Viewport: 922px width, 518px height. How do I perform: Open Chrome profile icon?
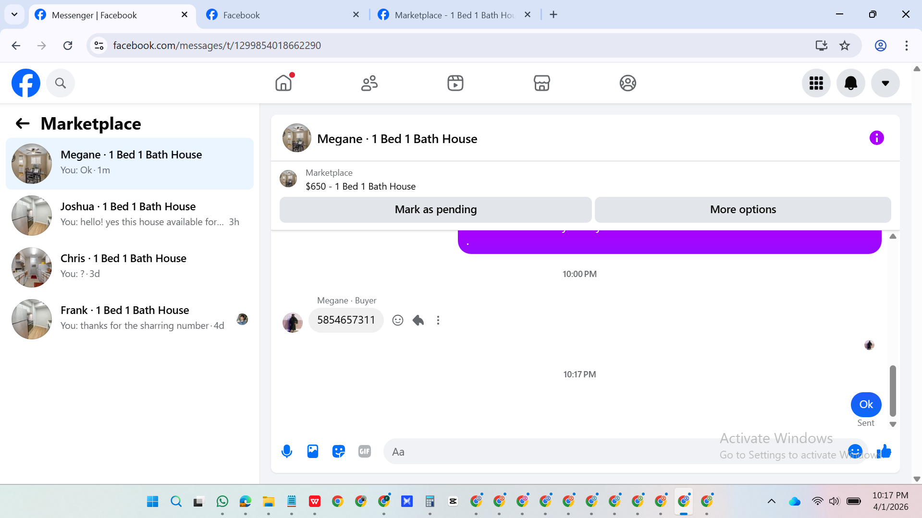point(880,46)
